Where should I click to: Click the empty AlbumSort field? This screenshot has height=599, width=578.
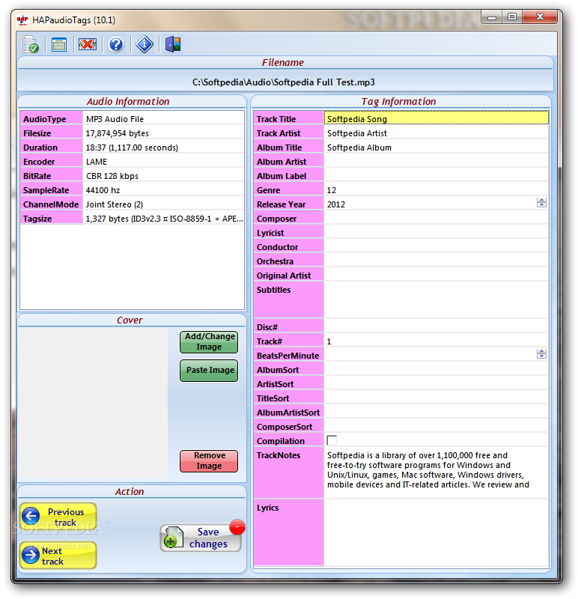click(x=436, y=369)
